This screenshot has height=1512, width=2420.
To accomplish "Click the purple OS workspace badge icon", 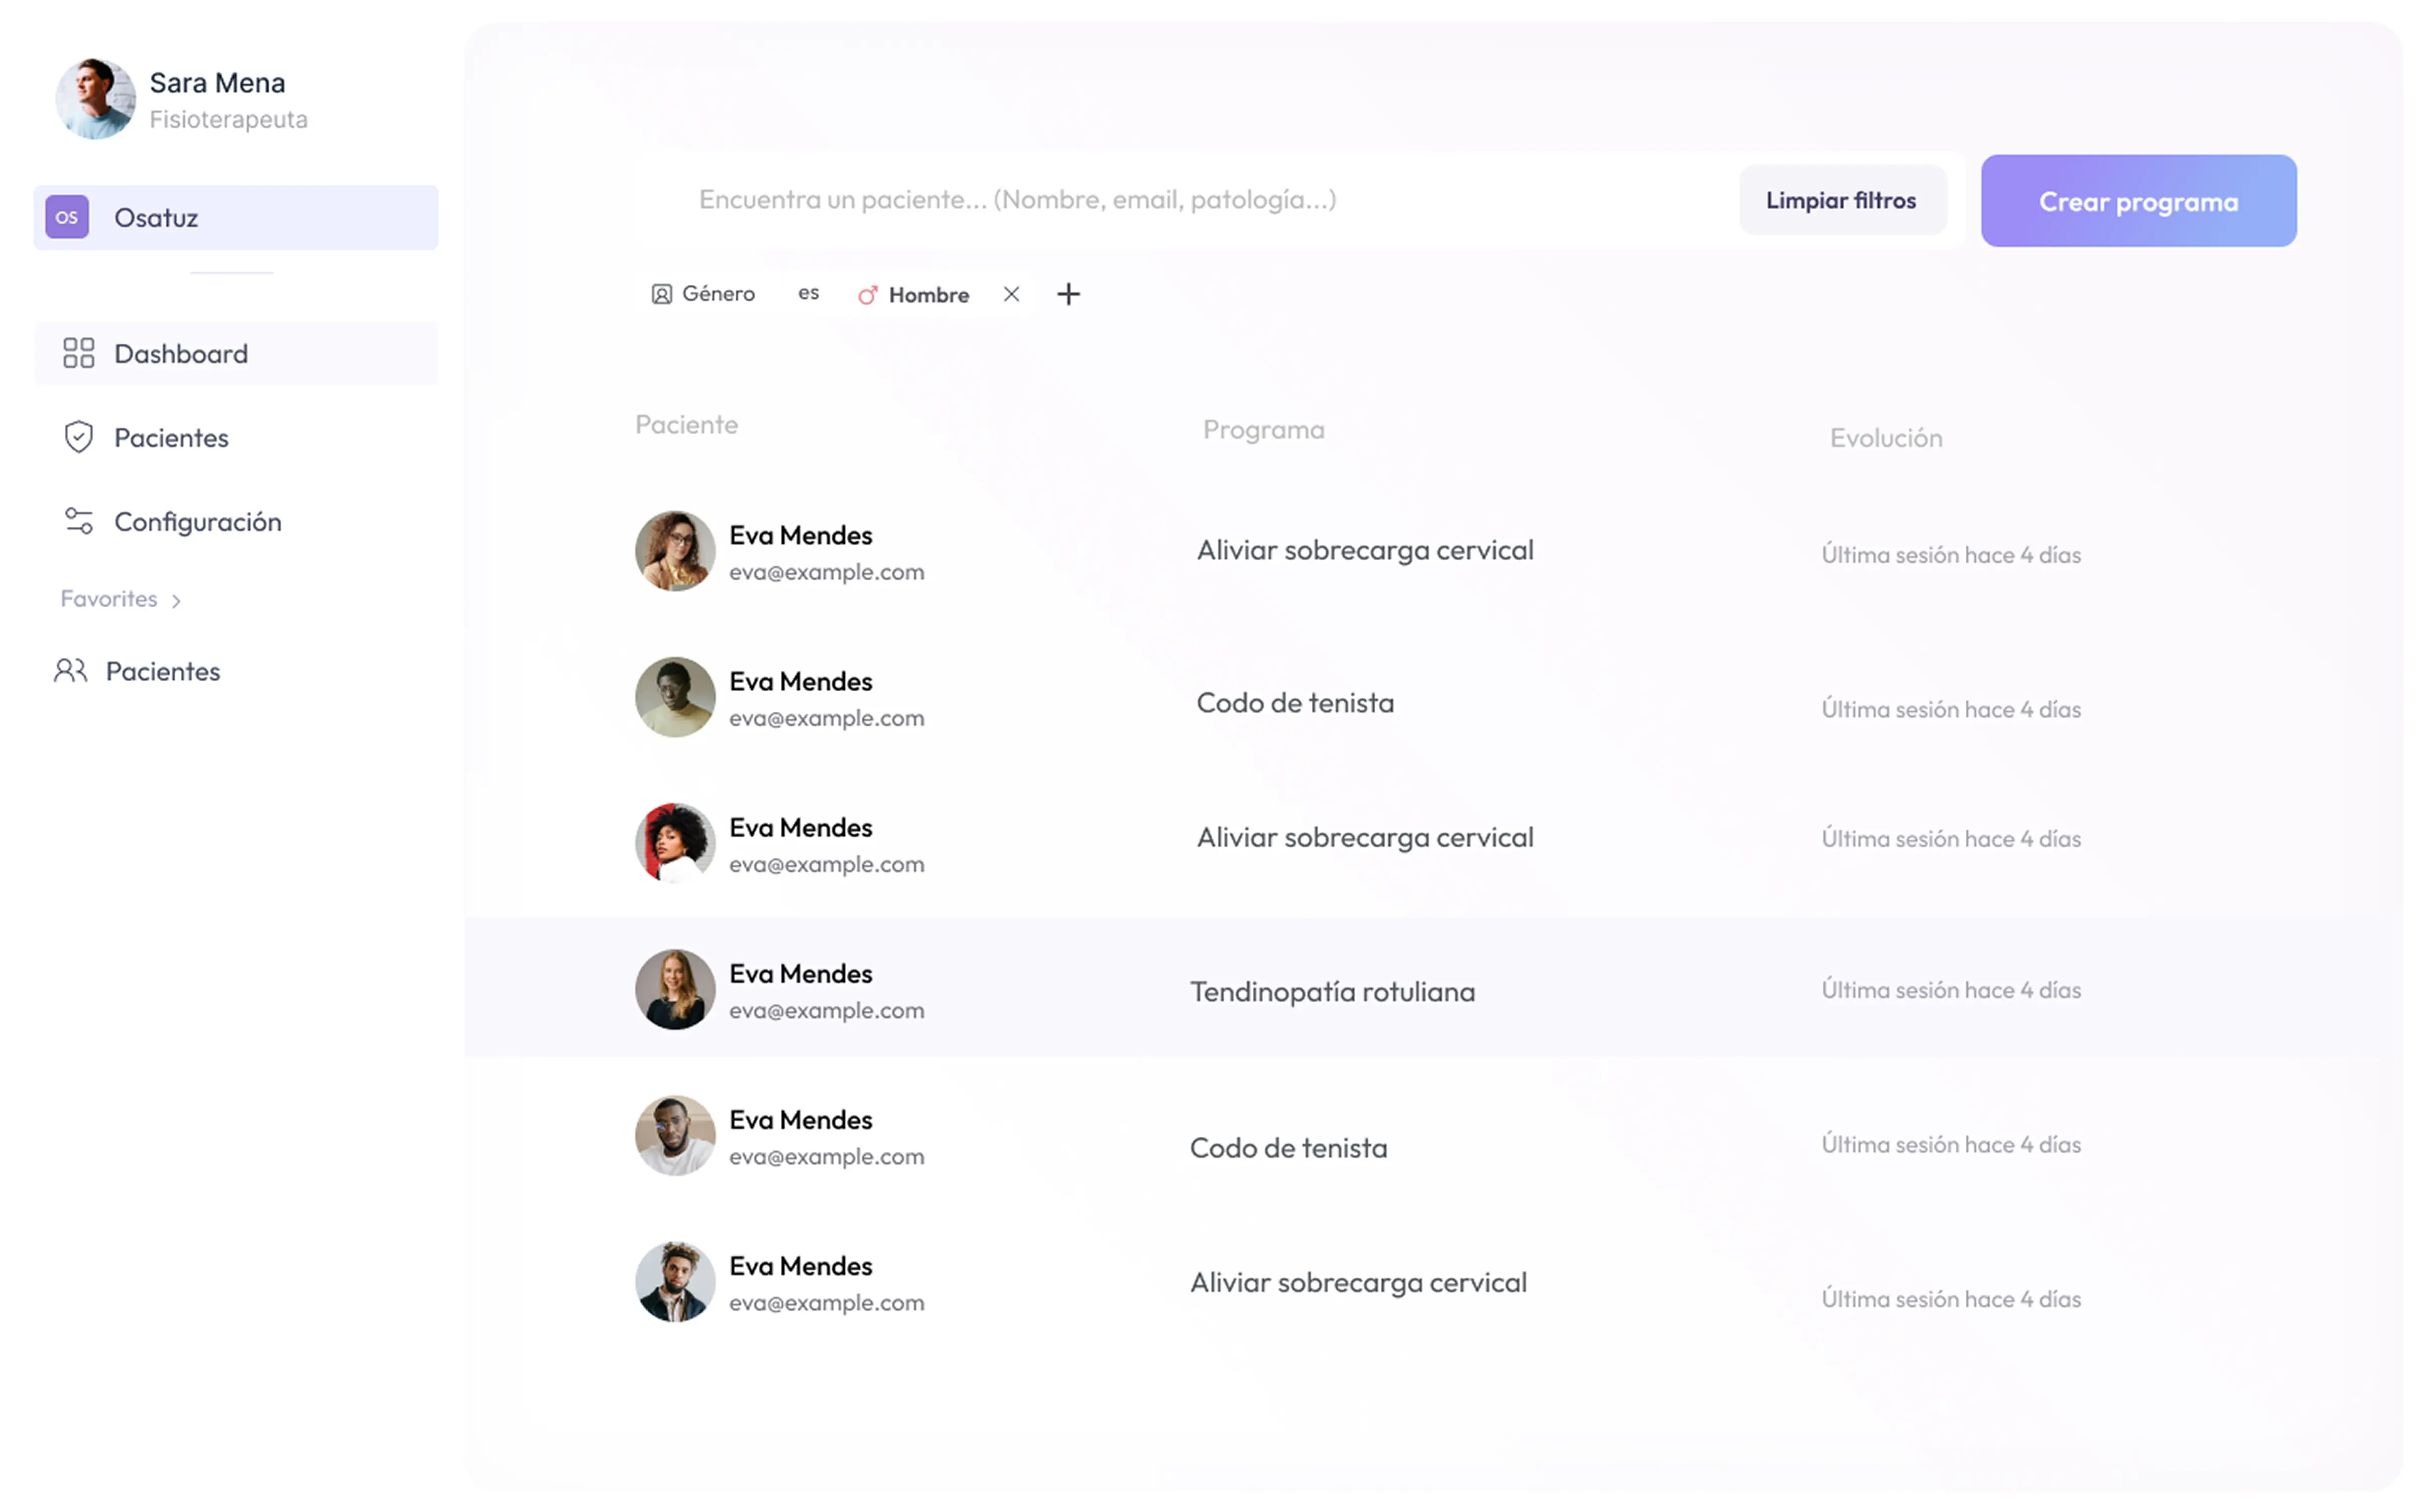I will pyautogui.click(x=67, y=217).
